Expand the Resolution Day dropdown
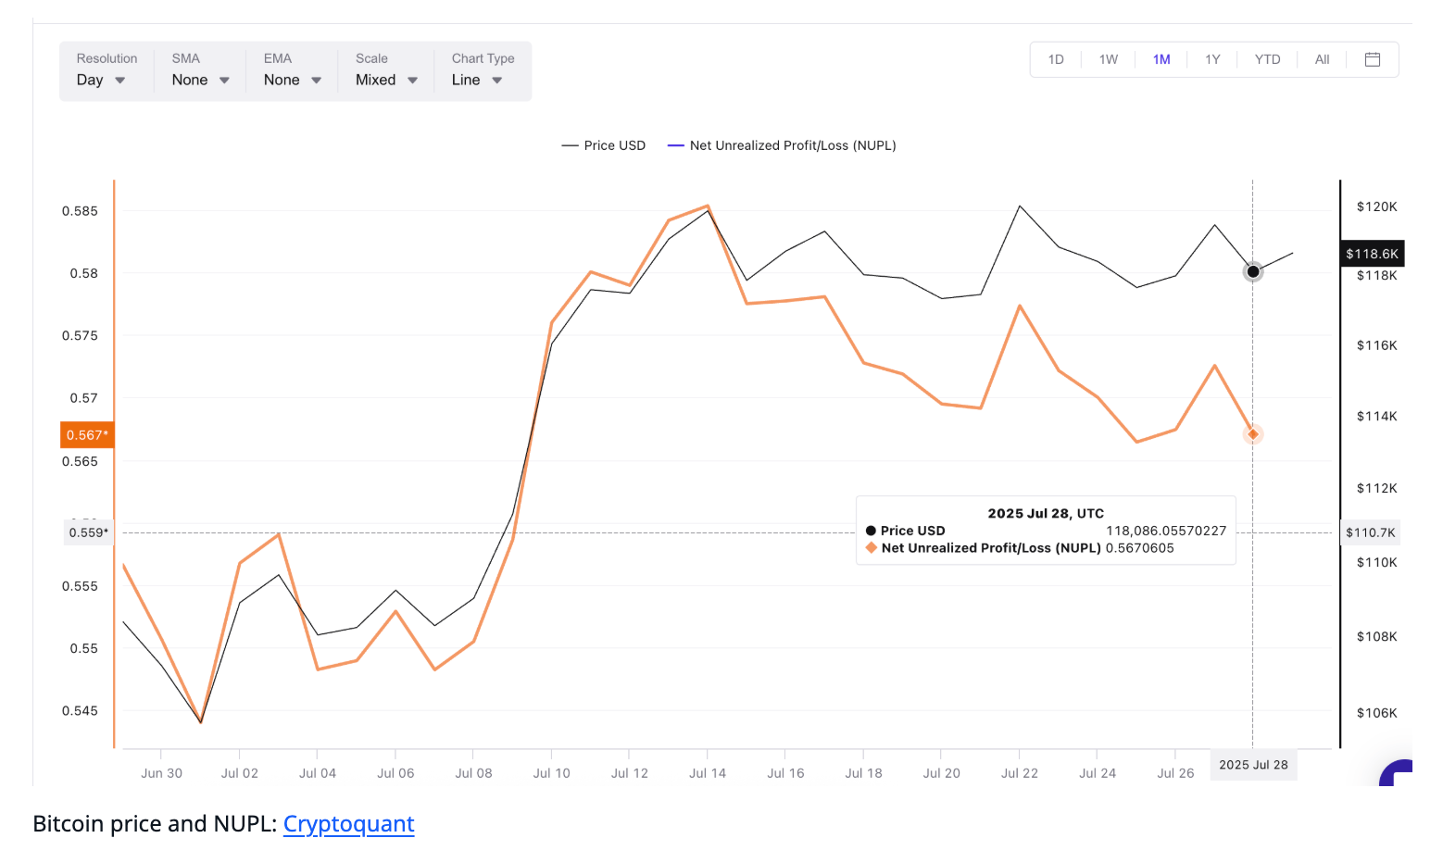 click(x=101, y=80)
